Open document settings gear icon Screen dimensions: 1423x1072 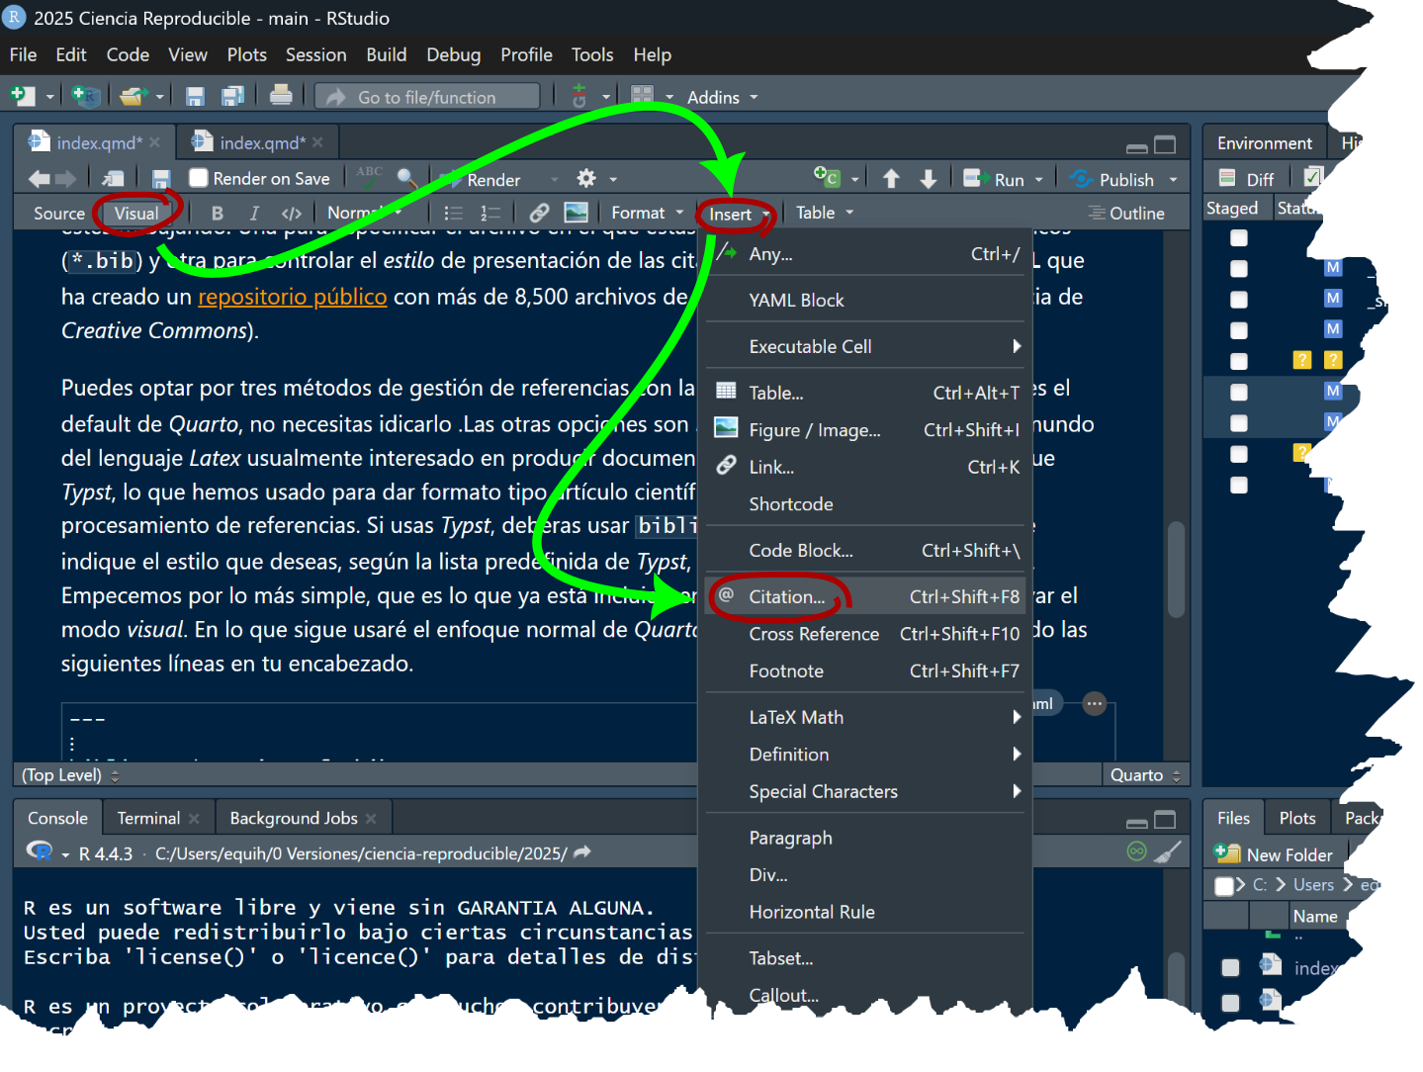click(x=586, y=179)
